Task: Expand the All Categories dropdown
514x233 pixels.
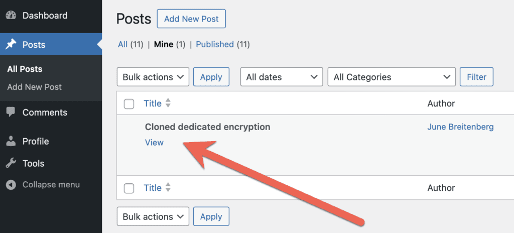Action: click(x=391, y=77)
